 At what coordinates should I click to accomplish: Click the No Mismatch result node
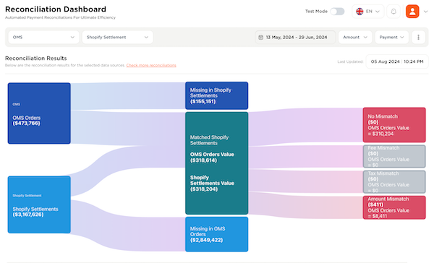coord(394,125)
